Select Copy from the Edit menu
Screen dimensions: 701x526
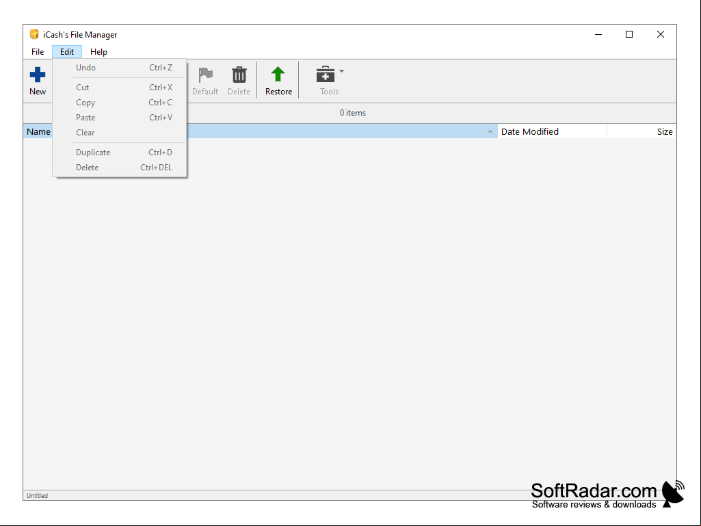120,103
